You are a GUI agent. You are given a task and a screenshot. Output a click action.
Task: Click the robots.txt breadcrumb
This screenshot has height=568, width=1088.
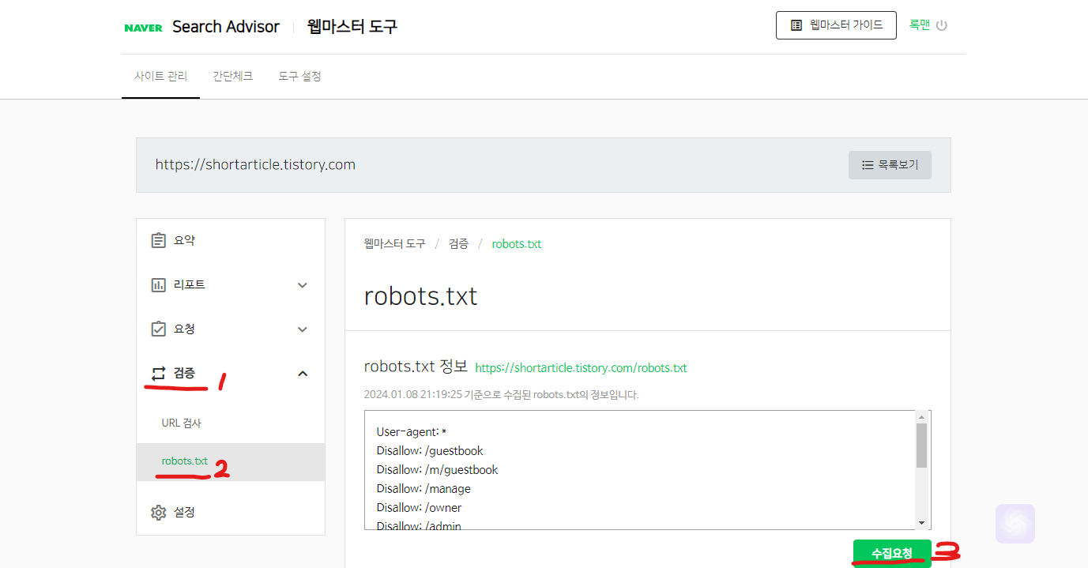pyautogui.click(x=517, y=243)
